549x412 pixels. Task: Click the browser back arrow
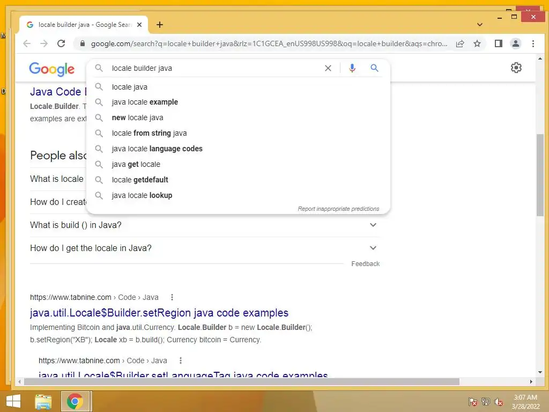(x=27, y=43)
